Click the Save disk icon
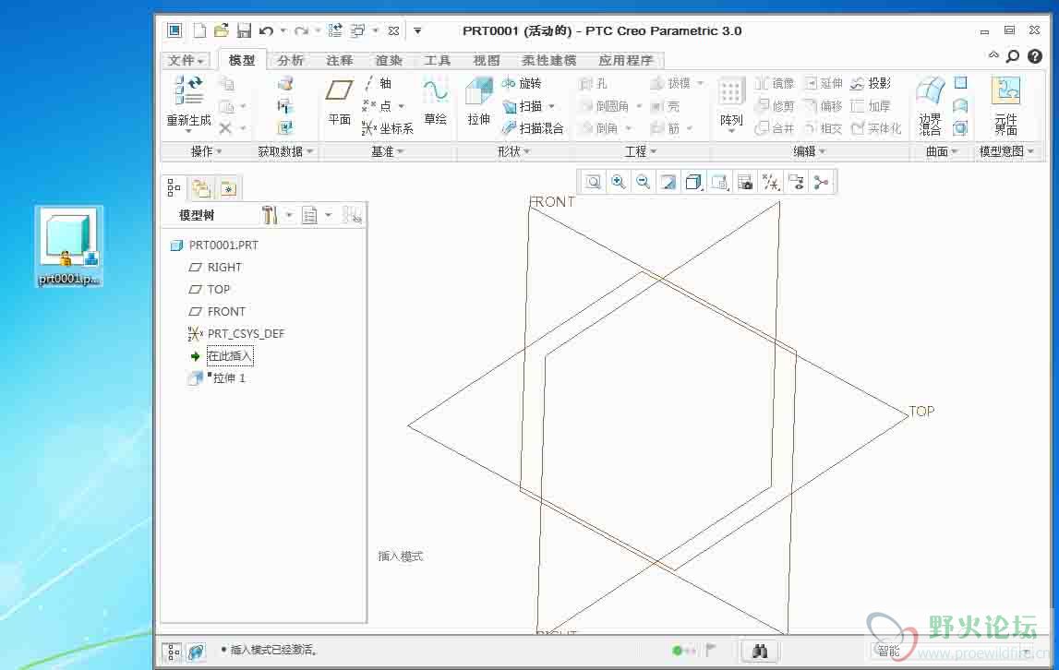1059x670 pixels. pos(244,30)
